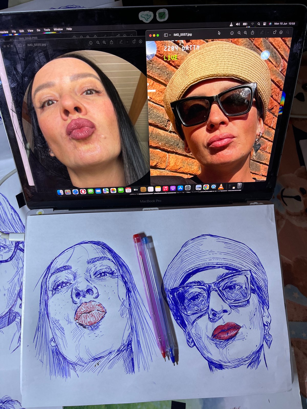Show Markup toolbar in IMG_5557.jpg window
307x409 pixels.
click(x=281, y=32)
